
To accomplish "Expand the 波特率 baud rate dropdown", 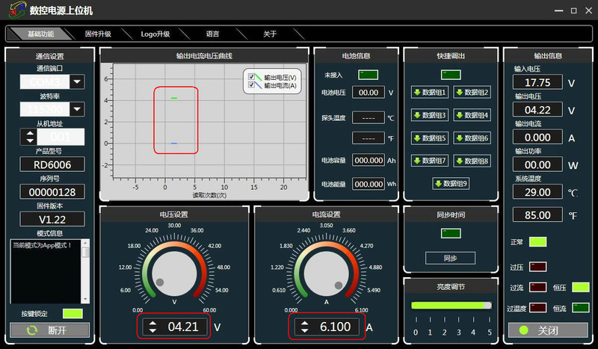I will click(77, 109).
